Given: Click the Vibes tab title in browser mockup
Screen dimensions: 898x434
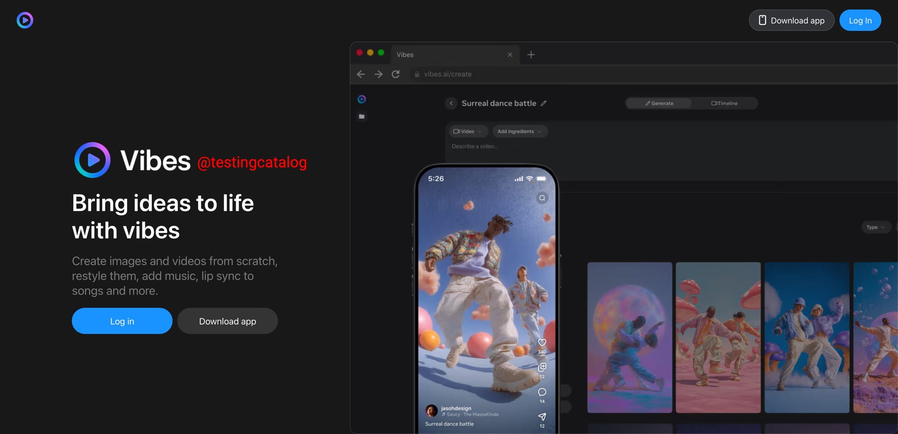Looking at the screenshot, I should (x=405, y=55).
